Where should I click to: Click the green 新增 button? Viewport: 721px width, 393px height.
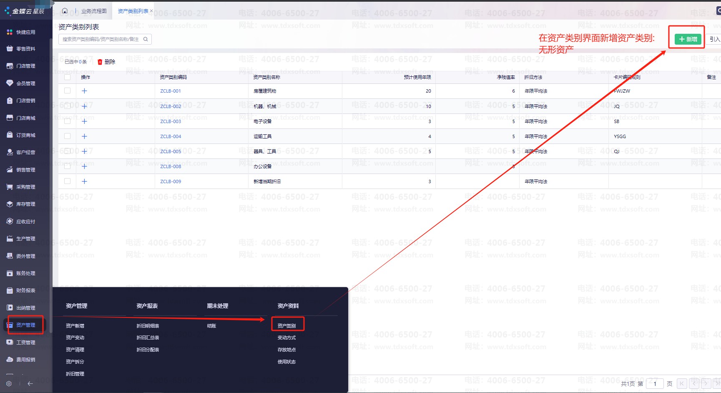pos(688,39)
